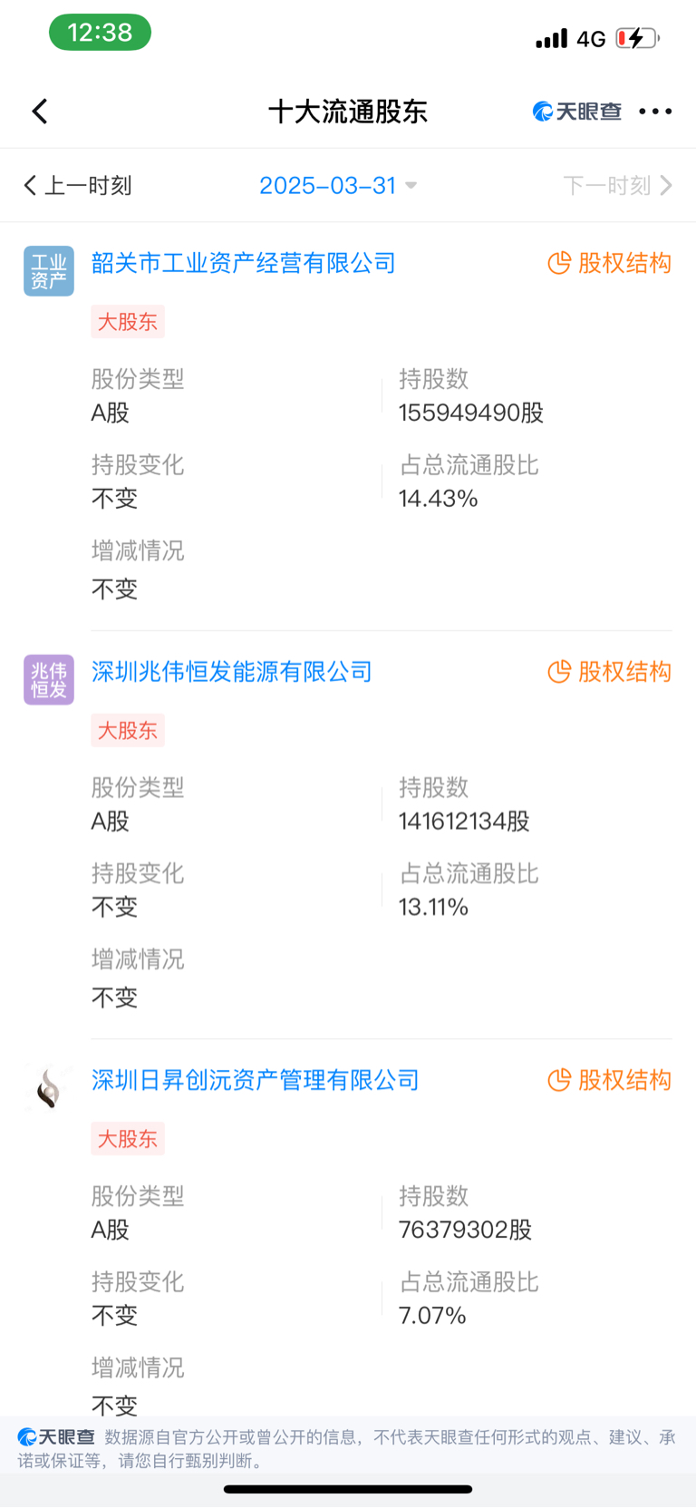The height and width of the screenshot is (1508, 696).
Task: View 股权结构 for 韶关市工业资产经营
Action: [x=610, y=263]
